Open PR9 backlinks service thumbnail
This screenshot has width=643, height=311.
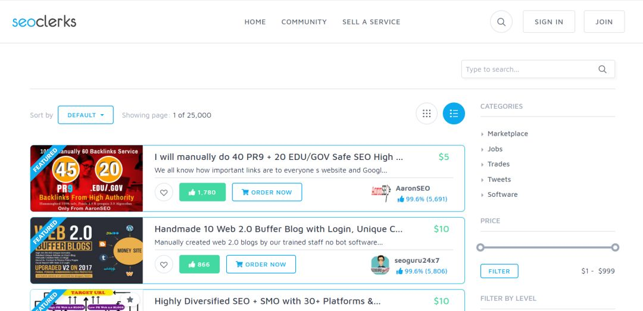pos(86,178)
